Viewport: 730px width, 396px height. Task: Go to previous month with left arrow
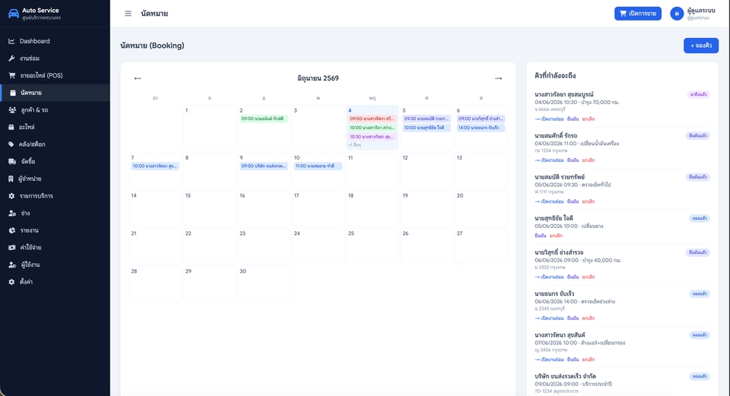point(138,78)
